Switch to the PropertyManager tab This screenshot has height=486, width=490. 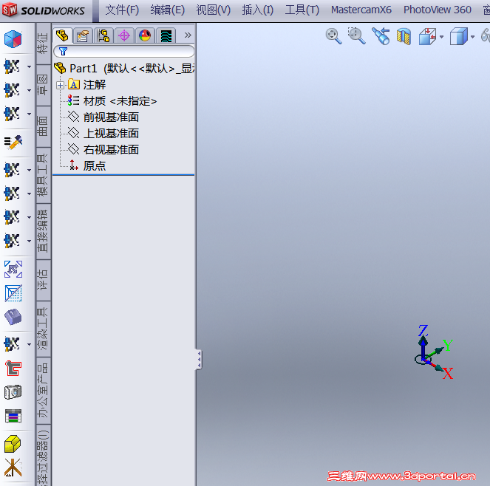point(83,35)
